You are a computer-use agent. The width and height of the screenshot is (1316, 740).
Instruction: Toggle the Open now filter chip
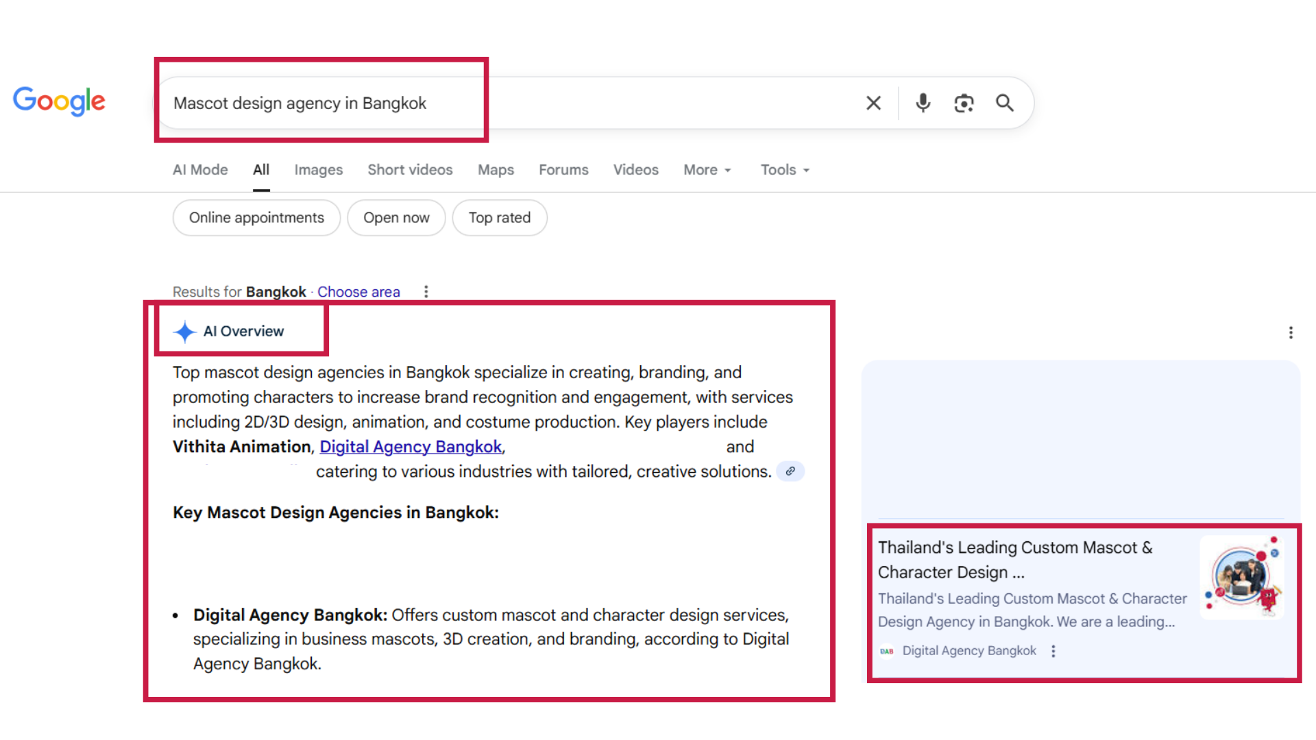pos(396,218)
